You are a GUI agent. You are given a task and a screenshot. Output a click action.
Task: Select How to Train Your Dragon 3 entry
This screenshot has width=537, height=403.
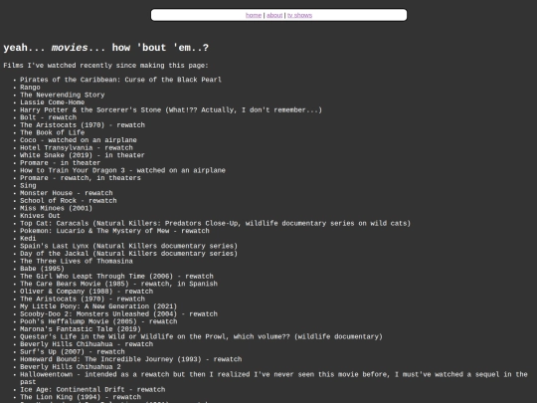click(122, 170)
